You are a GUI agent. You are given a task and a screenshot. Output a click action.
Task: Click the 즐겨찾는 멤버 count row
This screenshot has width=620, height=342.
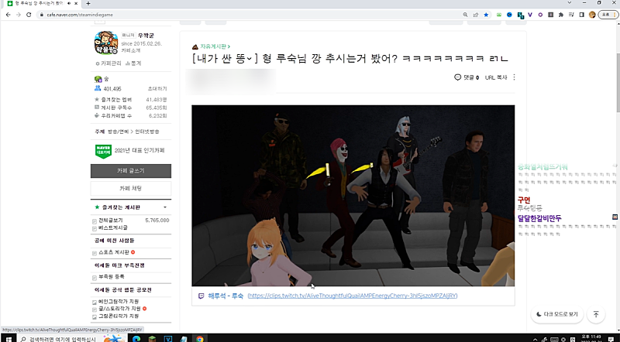coord(131,100)
